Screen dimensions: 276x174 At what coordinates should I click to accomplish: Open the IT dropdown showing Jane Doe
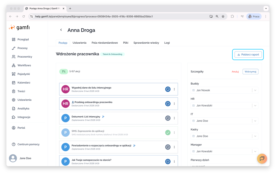pyautogui.click(x=255, y=121)
